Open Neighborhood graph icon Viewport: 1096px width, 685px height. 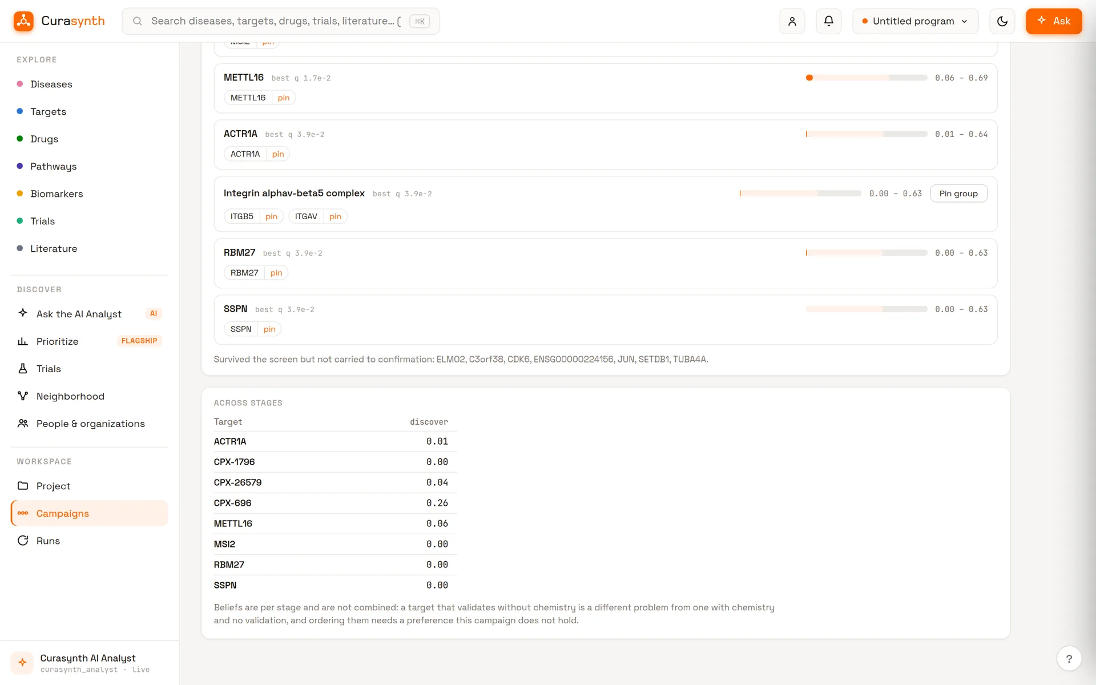[23, 396]
